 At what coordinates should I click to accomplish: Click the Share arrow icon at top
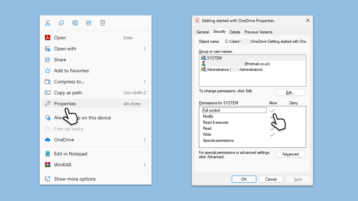89,23
